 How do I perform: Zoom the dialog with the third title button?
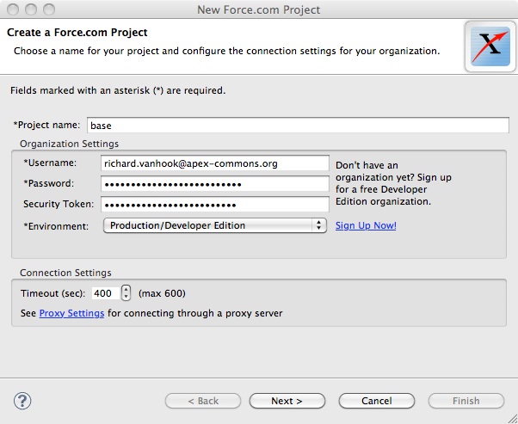[49, 9]
